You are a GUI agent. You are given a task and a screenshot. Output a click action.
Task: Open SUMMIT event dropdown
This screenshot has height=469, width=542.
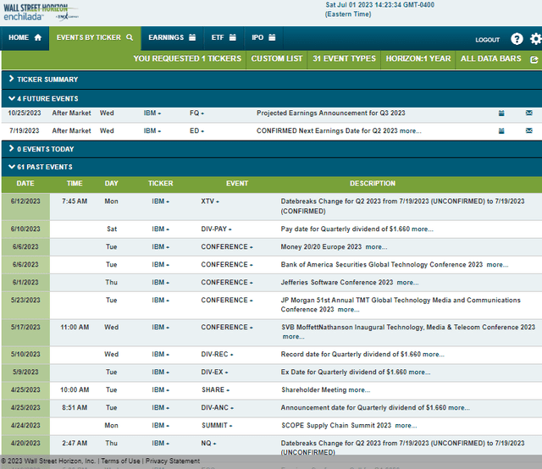click(217, 426)
